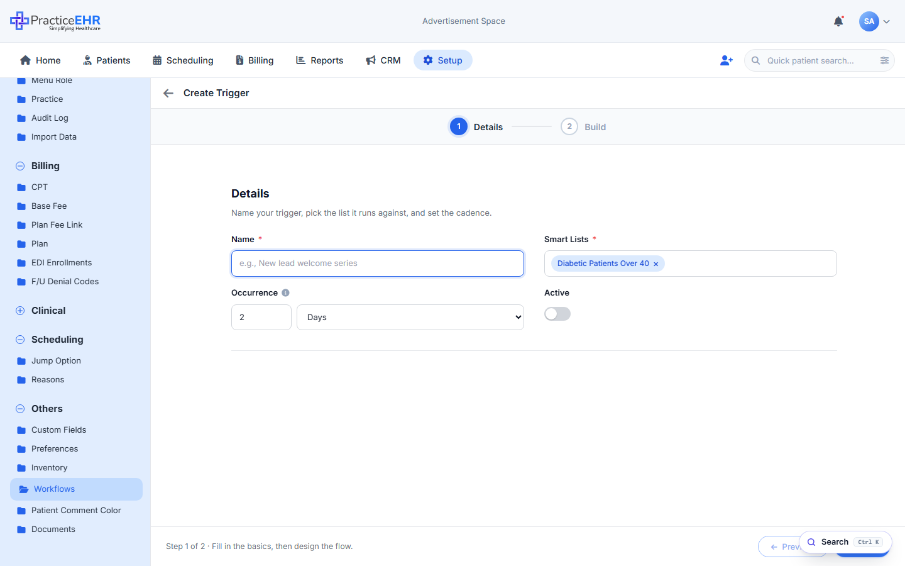Open the Setup menu

click(x=443, y=60)
